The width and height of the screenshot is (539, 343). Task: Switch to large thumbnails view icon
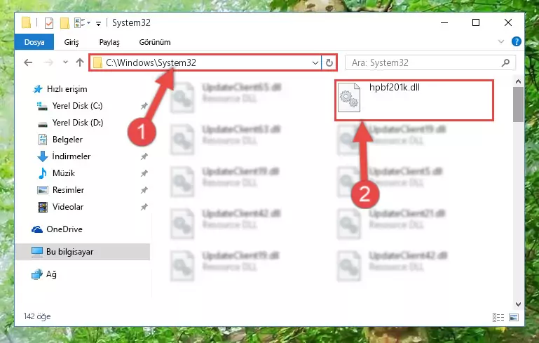click(x=514, y=317)
